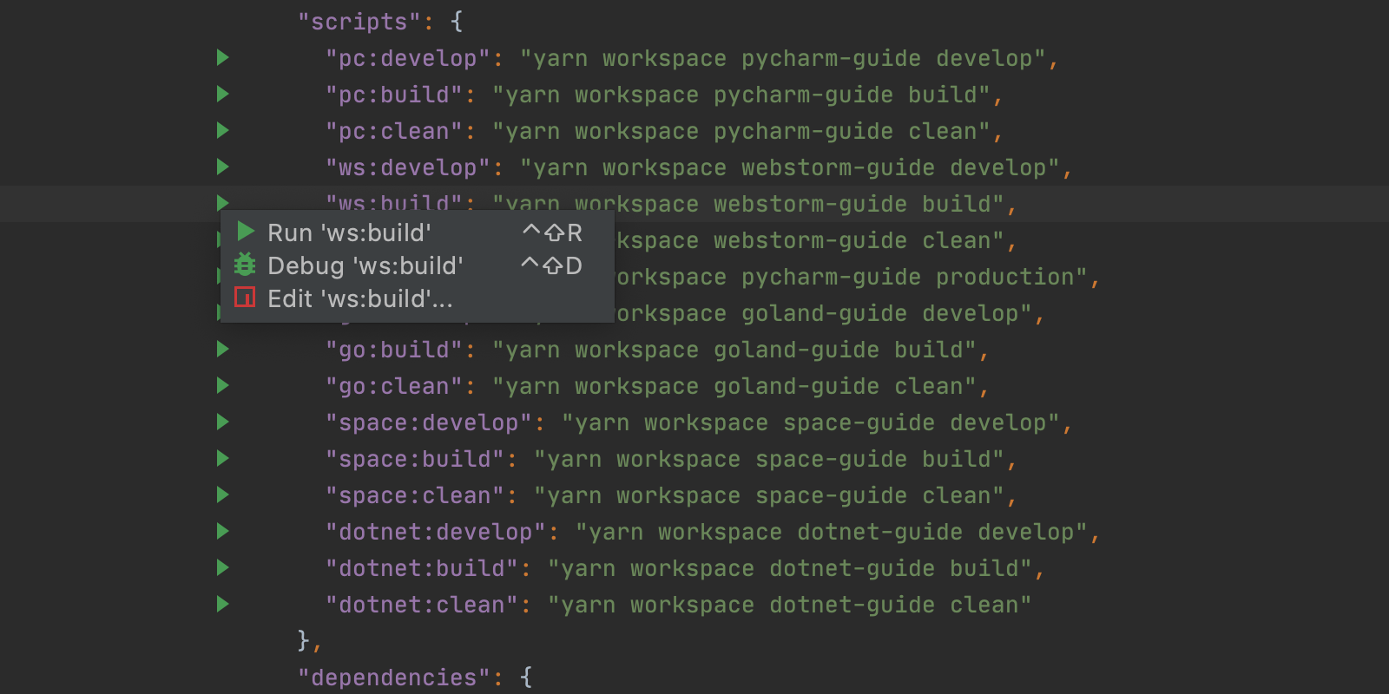Click run gutter icon beside pc:build
This screenshot has height=694, width=1389.
point(222,95)
